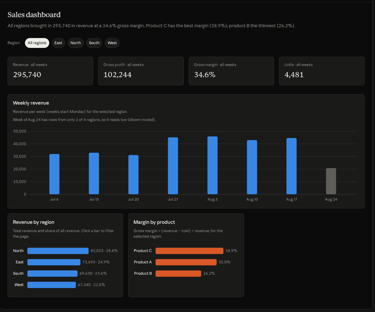
Task: Click the 35.0% Product A margin value
Action: coord(225,262)
